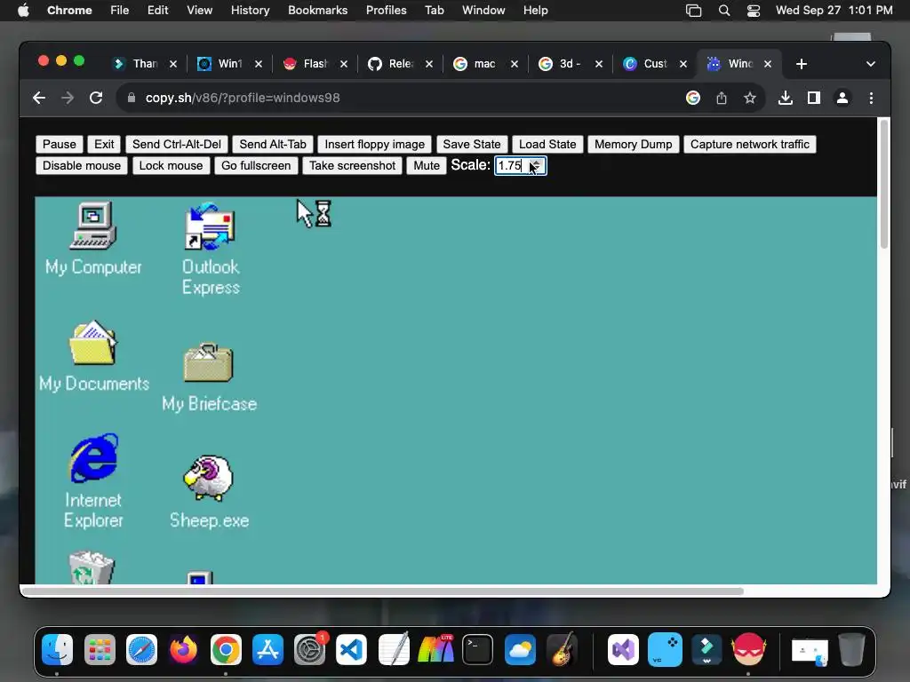Click the Google icon in address bar
Screen dimensions: 910x682
(693, 98)
